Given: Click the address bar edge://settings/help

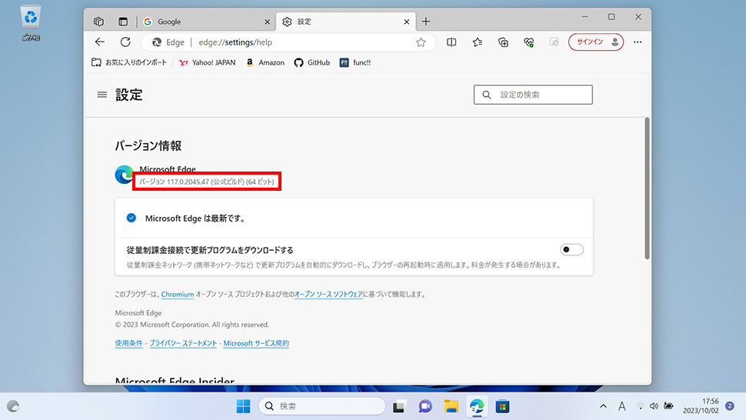Looking at the screenshot, I should (x=288, y=42).
